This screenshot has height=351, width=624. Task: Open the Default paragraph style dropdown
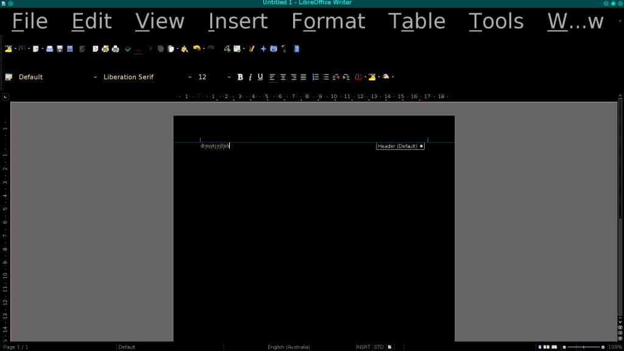[95, 77]
